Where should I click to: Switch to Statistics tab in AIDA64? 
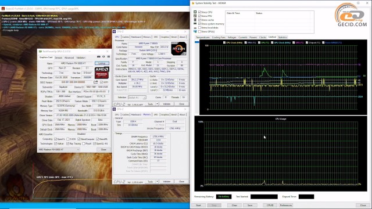(x=282, y=37)
